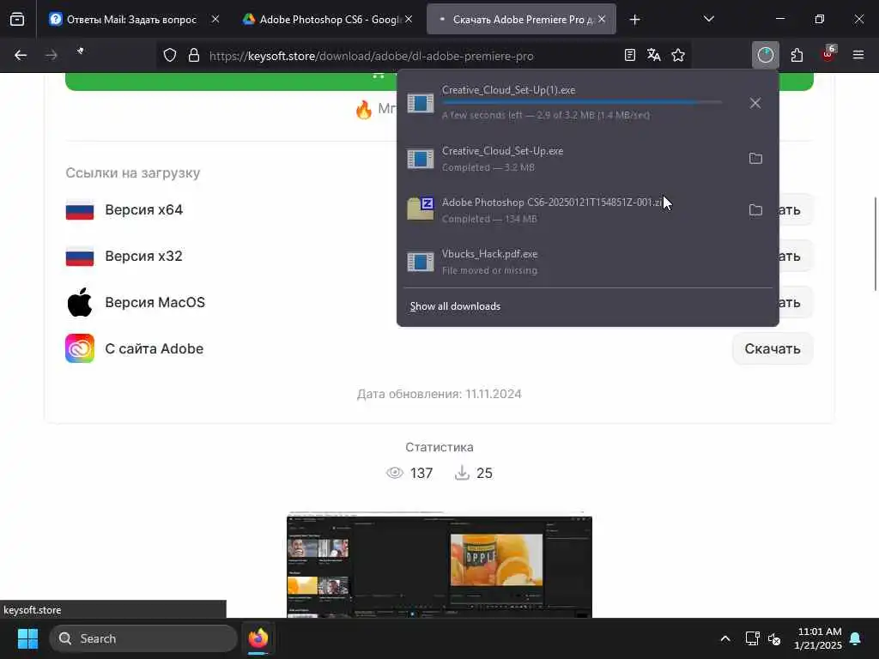Image resolution: width=879 pixels, height=659 pixels.
Task: Select Vbucks_Hack.pdf.exe download entry
Action: [587, 262]
